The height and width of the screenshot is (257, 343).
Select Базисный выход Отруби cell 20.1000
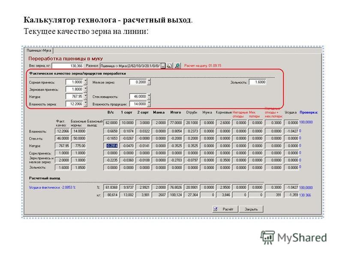[192, 123]
